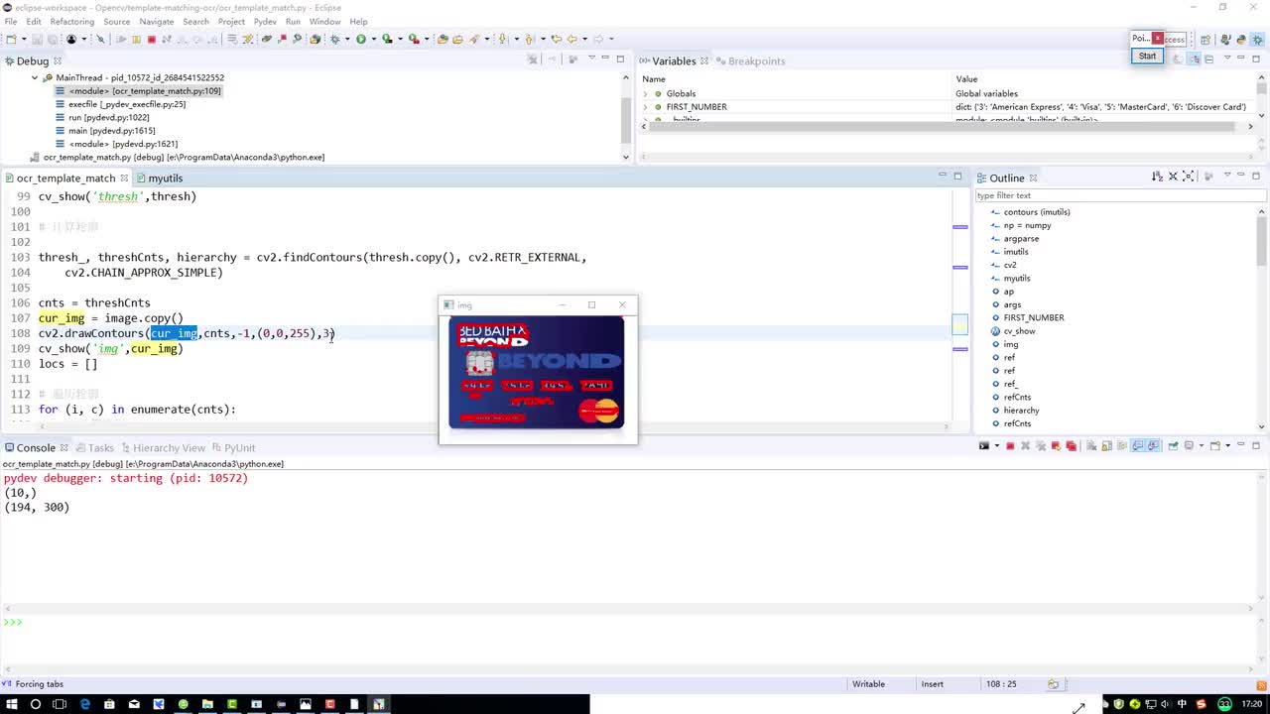Click Collapse All icon in Outline
Image resolution: width=1270 pixels, height=714 pixels.
(1173, 177)
